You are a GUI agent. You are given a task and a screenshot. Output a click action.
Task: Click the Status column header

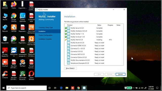pyautogui.click(x=99, y=25)
